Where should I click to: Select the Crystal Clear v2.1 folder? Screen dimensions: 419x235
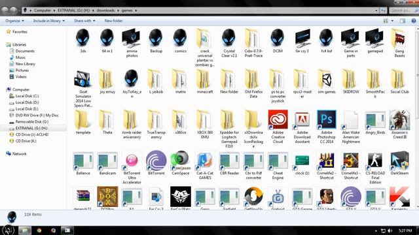tap(229, 38)
